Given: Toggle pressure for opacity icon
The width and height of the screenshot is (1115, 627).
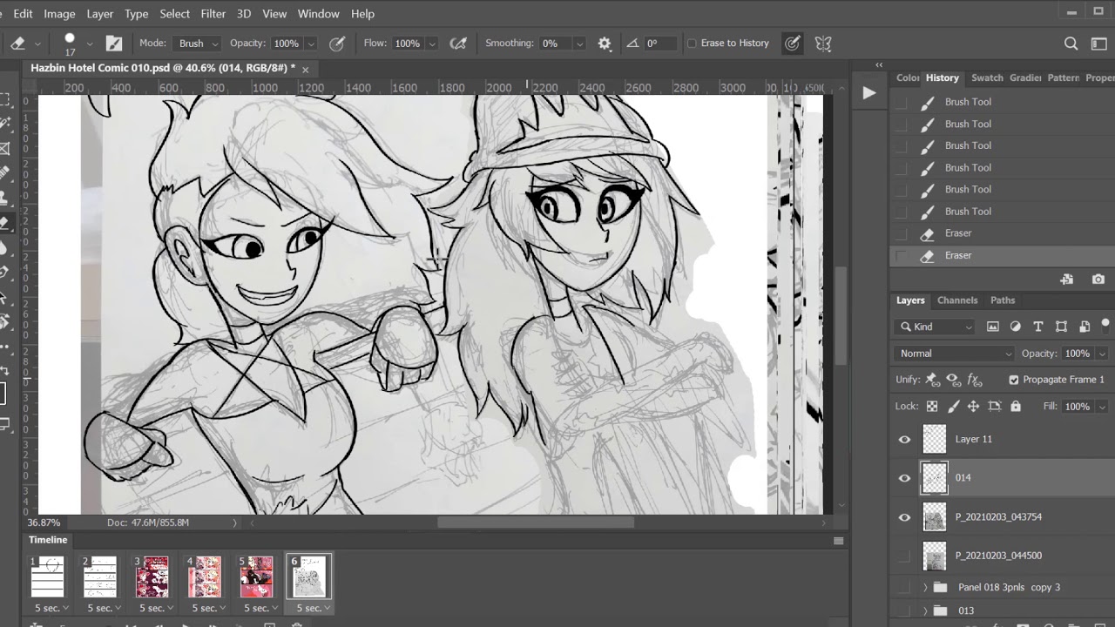Looking at the screenshot, I should 337,43.
